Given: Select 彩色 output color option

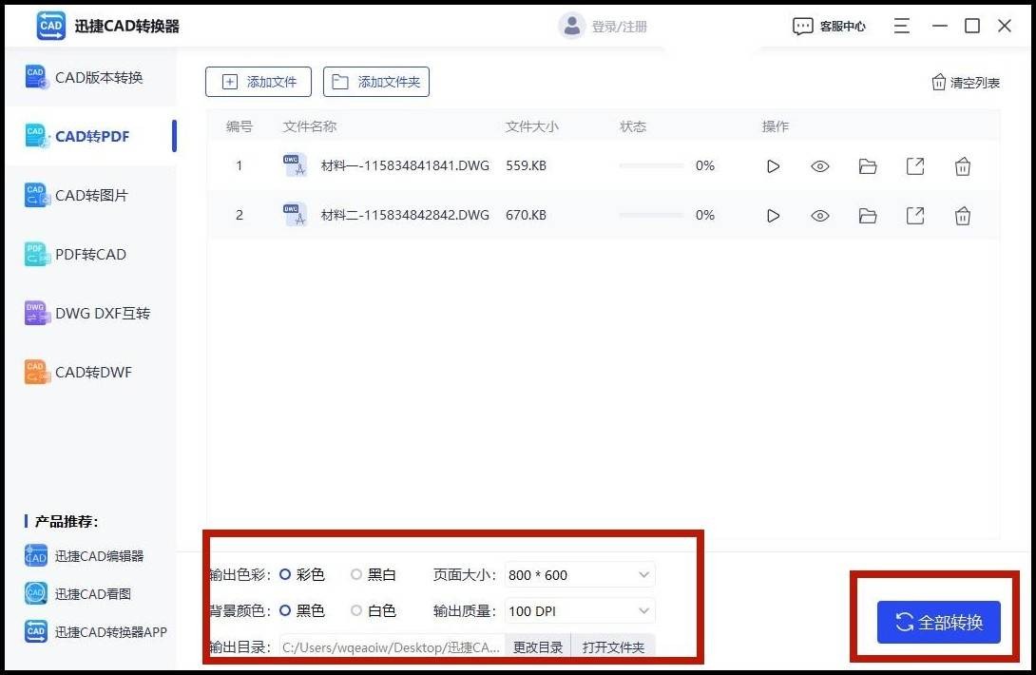Looking at the screenshot, I should coord(287,574).
